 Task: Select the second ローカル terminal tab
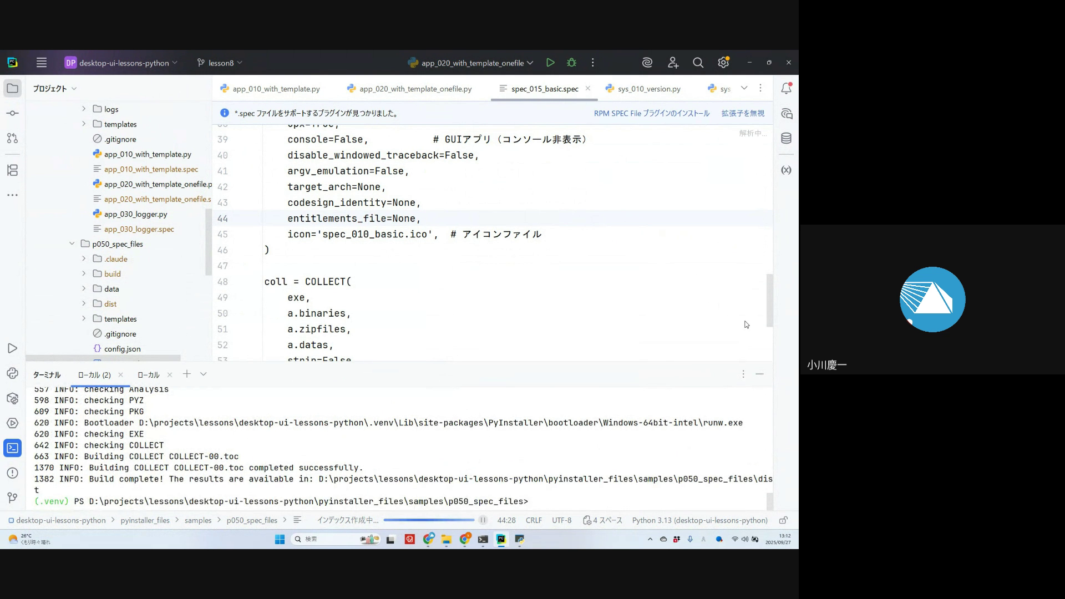(148, 375)
